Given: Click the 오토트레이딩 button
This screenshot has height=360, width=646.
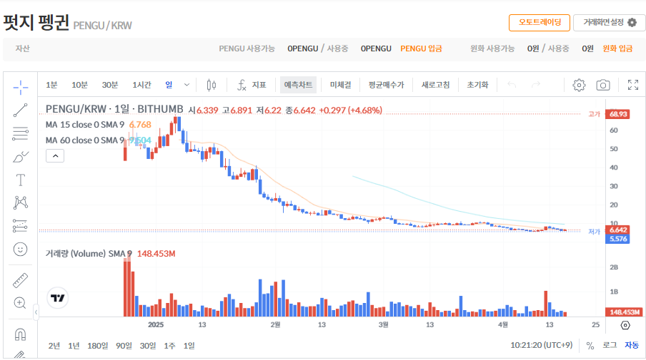Looking at the screenshot, I should click(540, 23).
